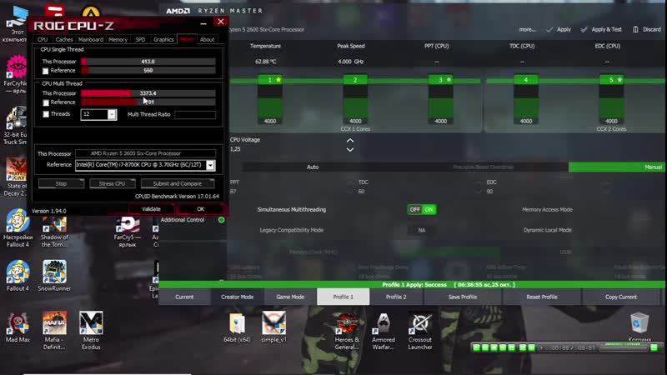Select core 5 with the star marker
667x375 pixels.
pyautogui.click(x=611, y=79)
